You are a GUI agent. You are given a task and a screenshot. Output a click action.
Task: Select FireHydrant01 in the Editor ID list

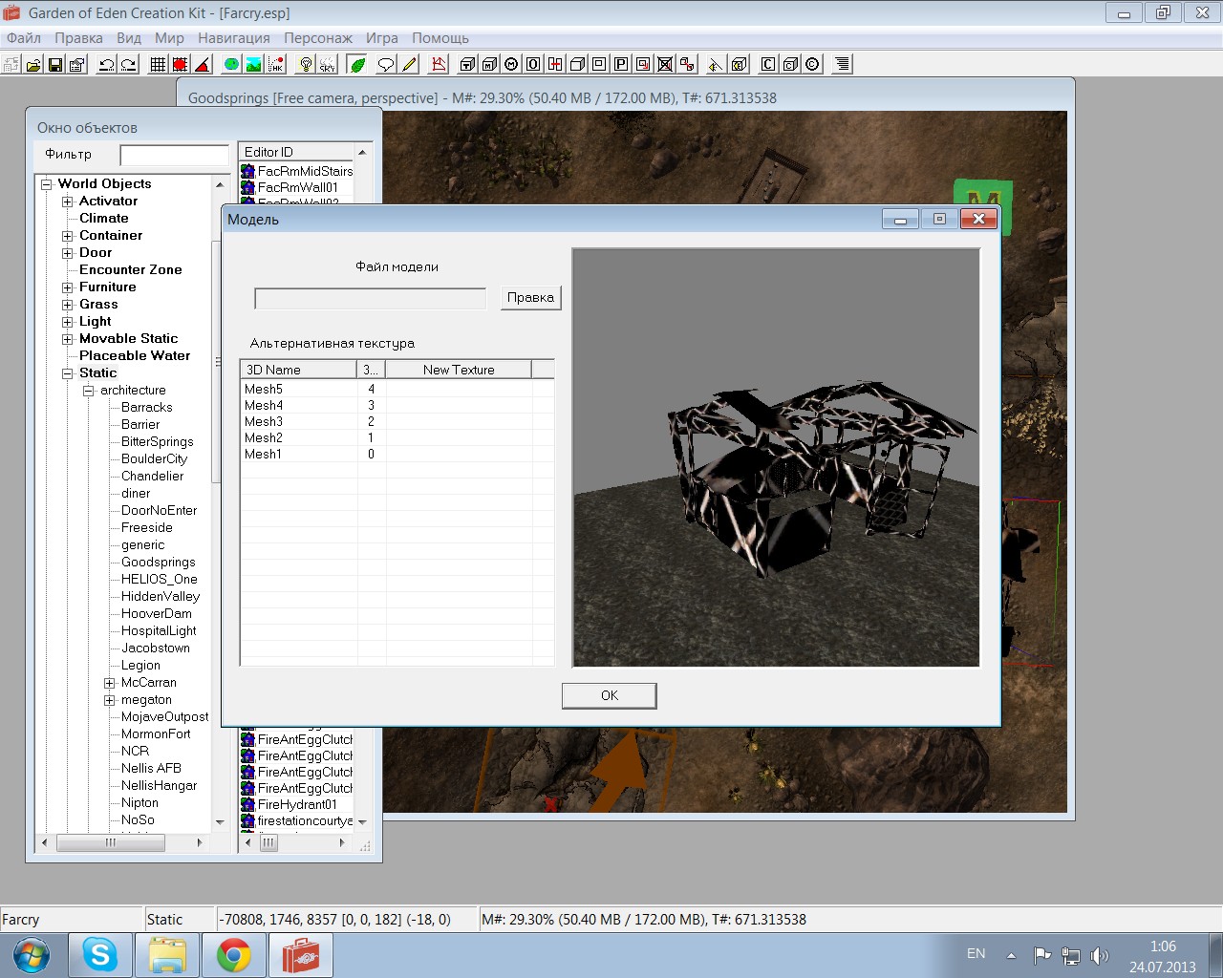[297, 804]
